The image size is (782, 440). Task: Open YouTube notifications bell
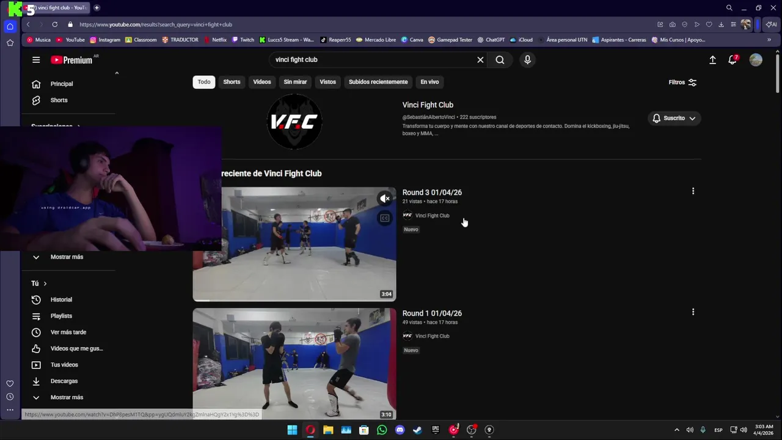click(x=733, y=60)
